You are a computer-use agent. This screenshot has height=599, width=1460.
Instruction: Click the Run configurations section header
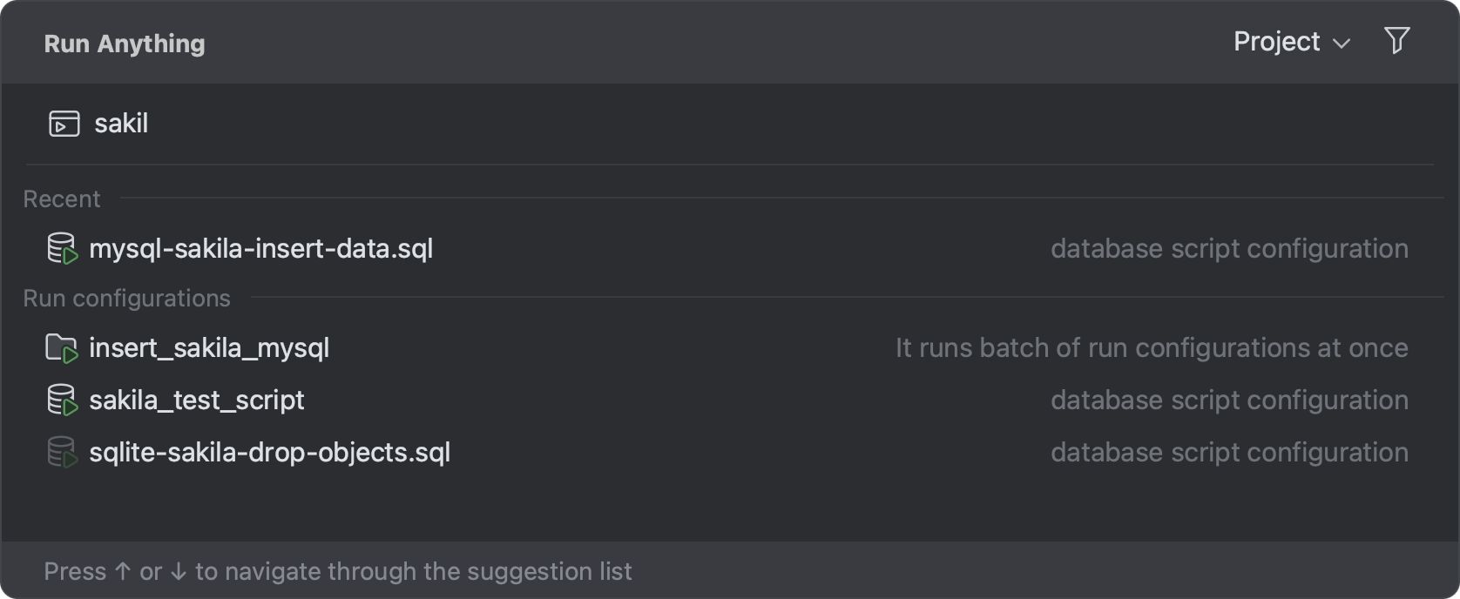(126, 298)
